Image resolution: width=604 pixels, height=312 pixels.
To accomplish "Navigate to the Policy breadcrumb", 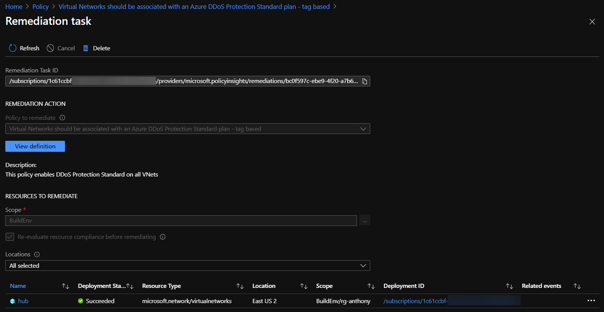I will pos(41,7).
